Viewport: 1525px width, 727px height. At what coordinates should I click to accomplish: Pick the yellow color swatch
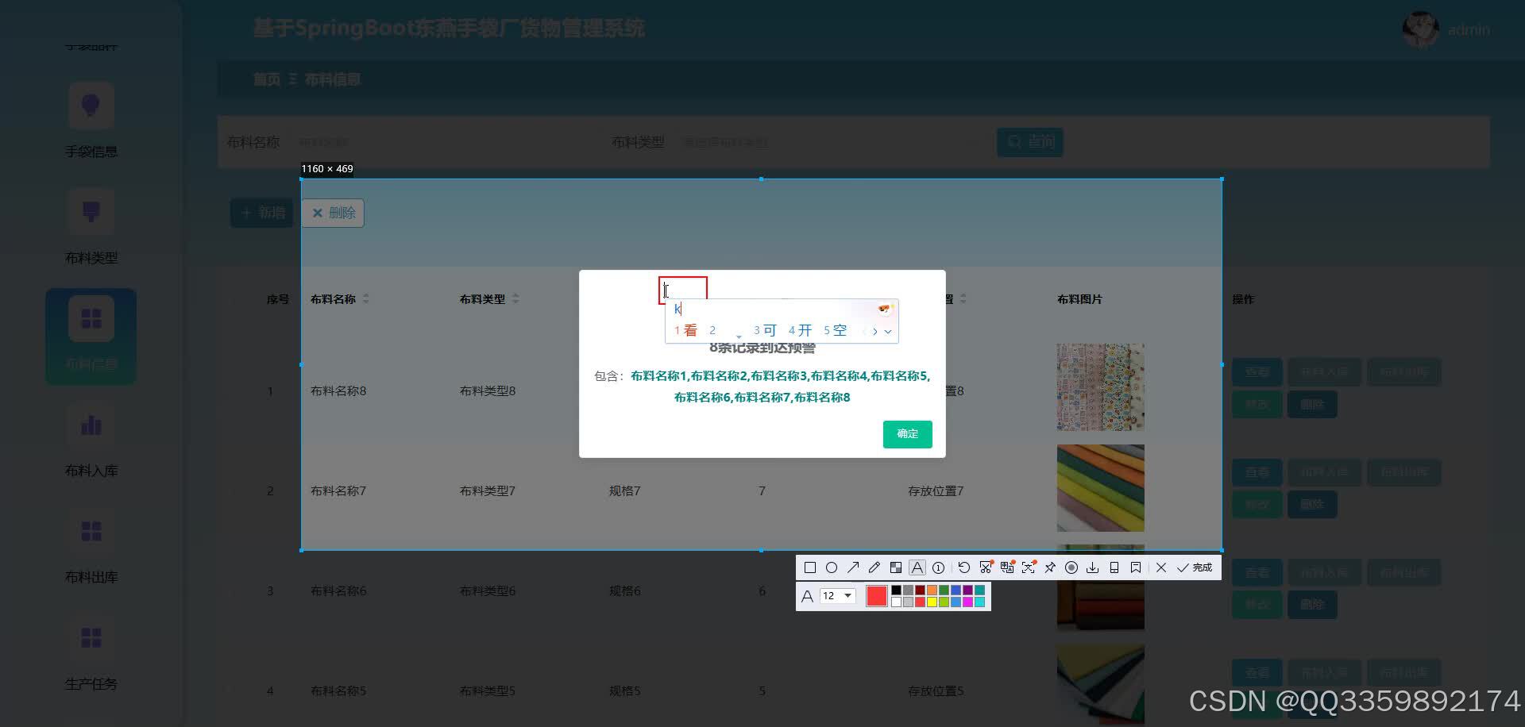931,602
